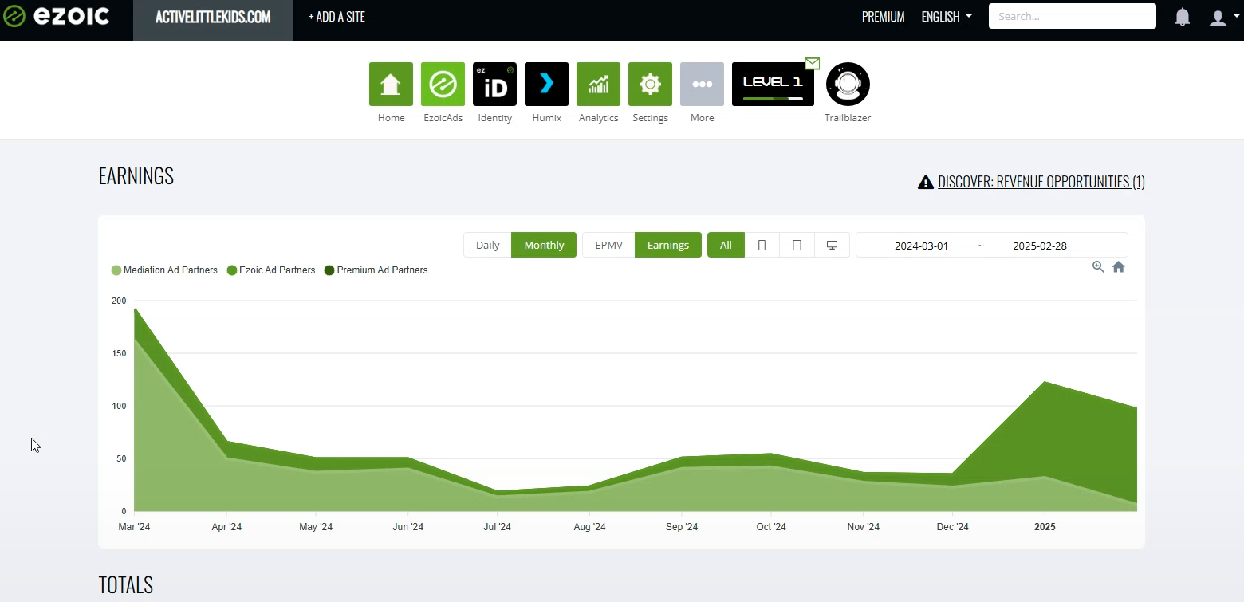Reset chart with home icon
Screen dimensions: 1244x602
pyautogui.click(x=1118, y=267)
